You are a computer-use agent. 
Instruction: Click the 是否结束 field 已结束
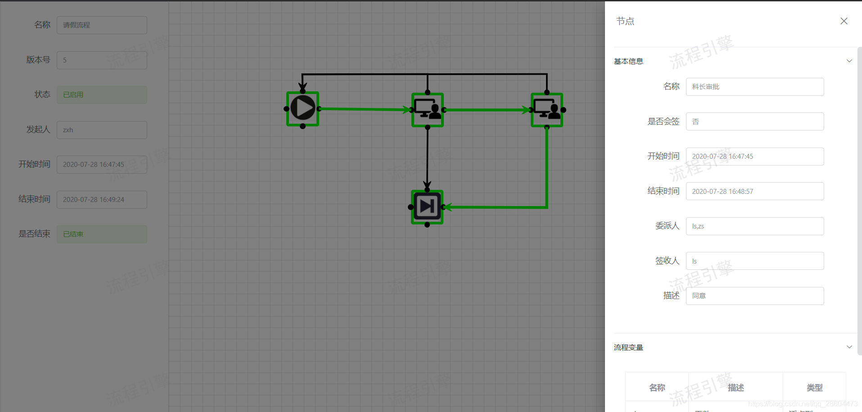[102, 234]
